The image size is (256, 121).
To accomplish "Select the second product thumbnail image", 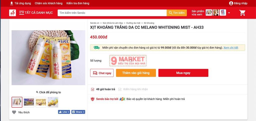I will coord(29,102).
